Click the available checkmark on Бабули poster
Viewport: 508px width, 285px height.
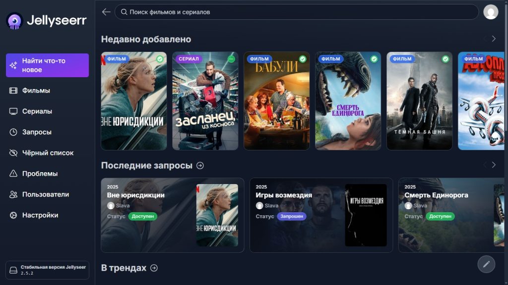(303, 59)
